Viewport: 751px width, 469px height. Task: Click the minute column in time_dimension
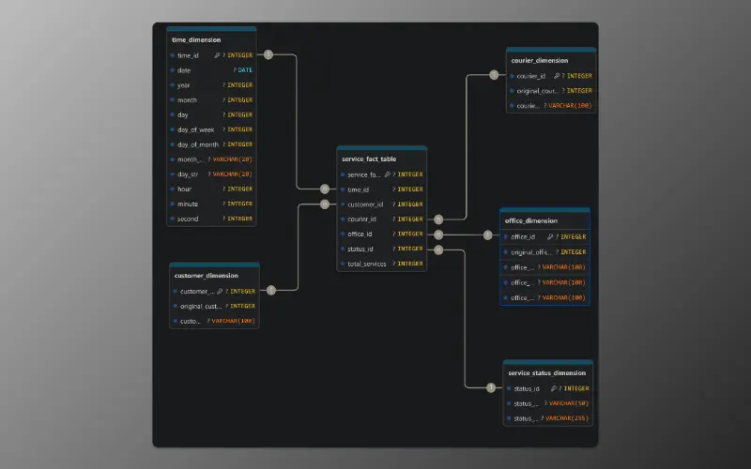211,204
